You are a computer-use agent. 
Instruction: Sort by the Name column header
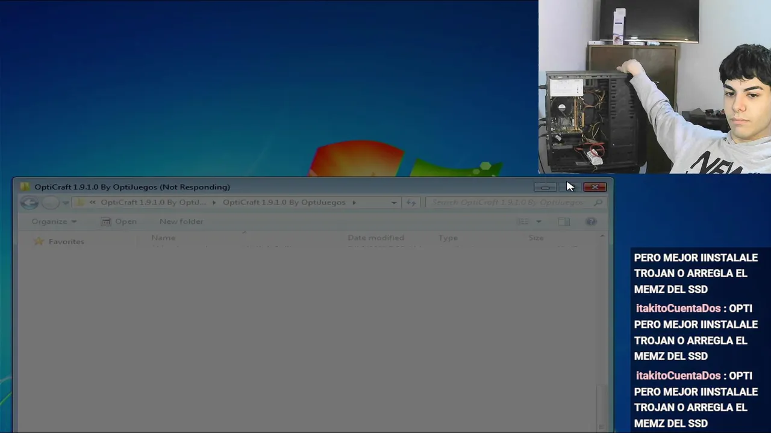coord(163,238)
